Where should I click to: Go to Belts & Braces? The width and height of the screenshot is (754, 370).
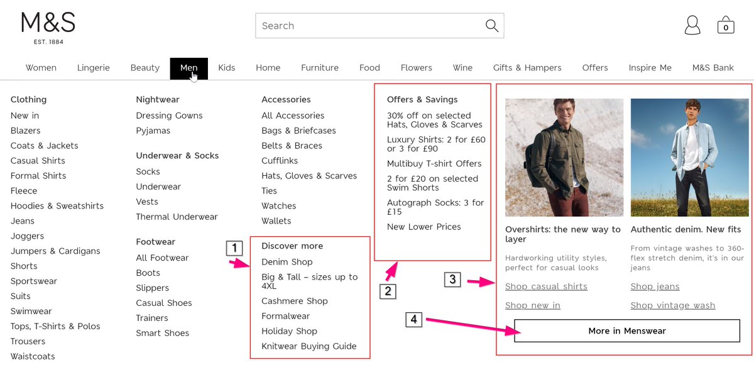[292, 146]
